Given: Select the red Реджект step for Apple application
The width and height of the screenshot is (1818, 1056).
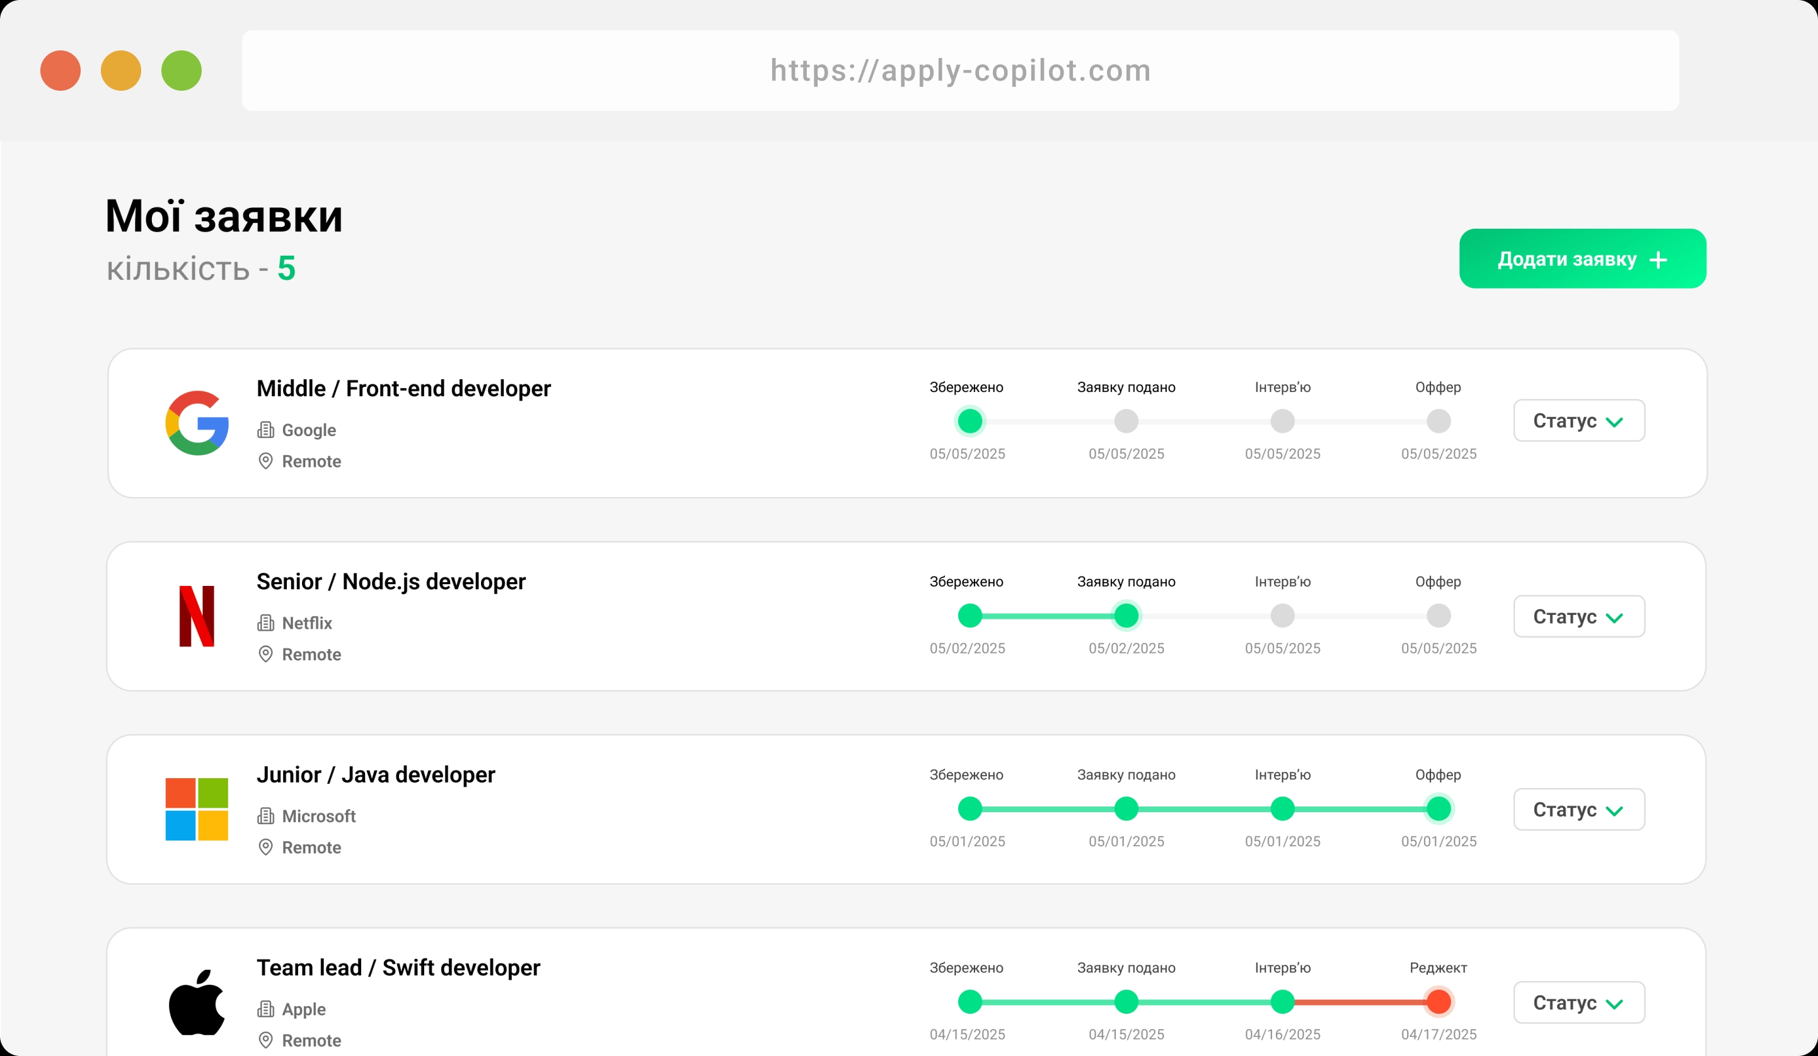Looking at the screenshot, I should [1439, 1002].
